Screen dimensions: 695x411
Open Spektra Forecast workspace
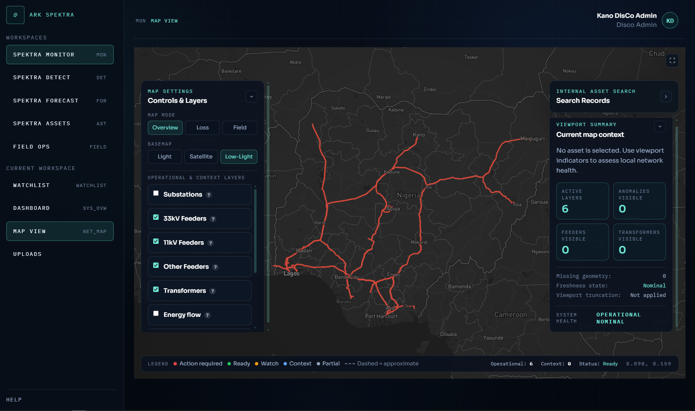(60, 101)
